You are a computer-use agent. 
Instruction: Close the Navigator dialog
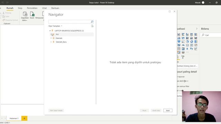tap(174, 11)
